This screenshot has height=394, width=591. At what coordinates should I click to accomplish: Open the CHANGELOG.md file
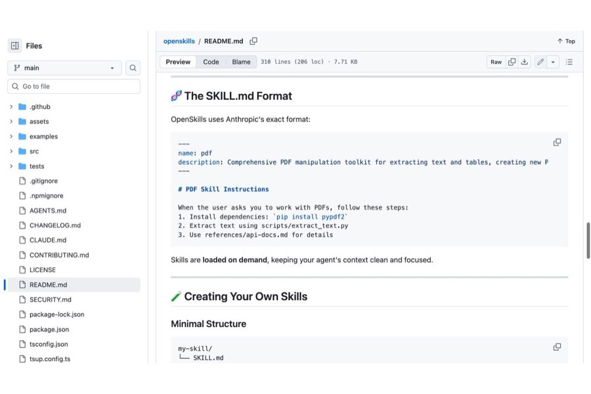55,225
